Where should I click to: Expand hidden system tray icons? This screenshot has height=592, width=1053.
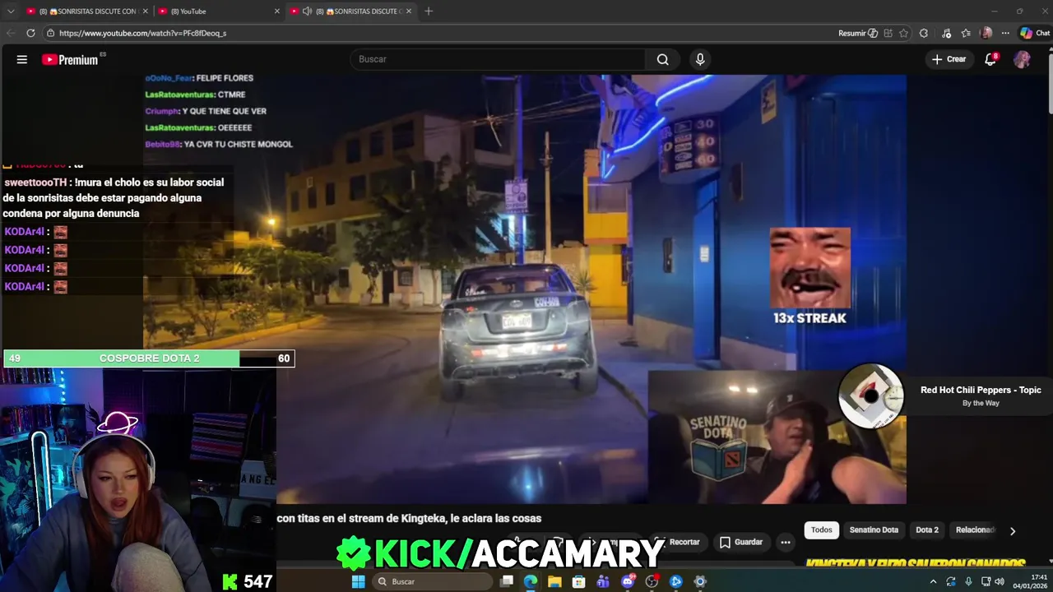(933, 581)
